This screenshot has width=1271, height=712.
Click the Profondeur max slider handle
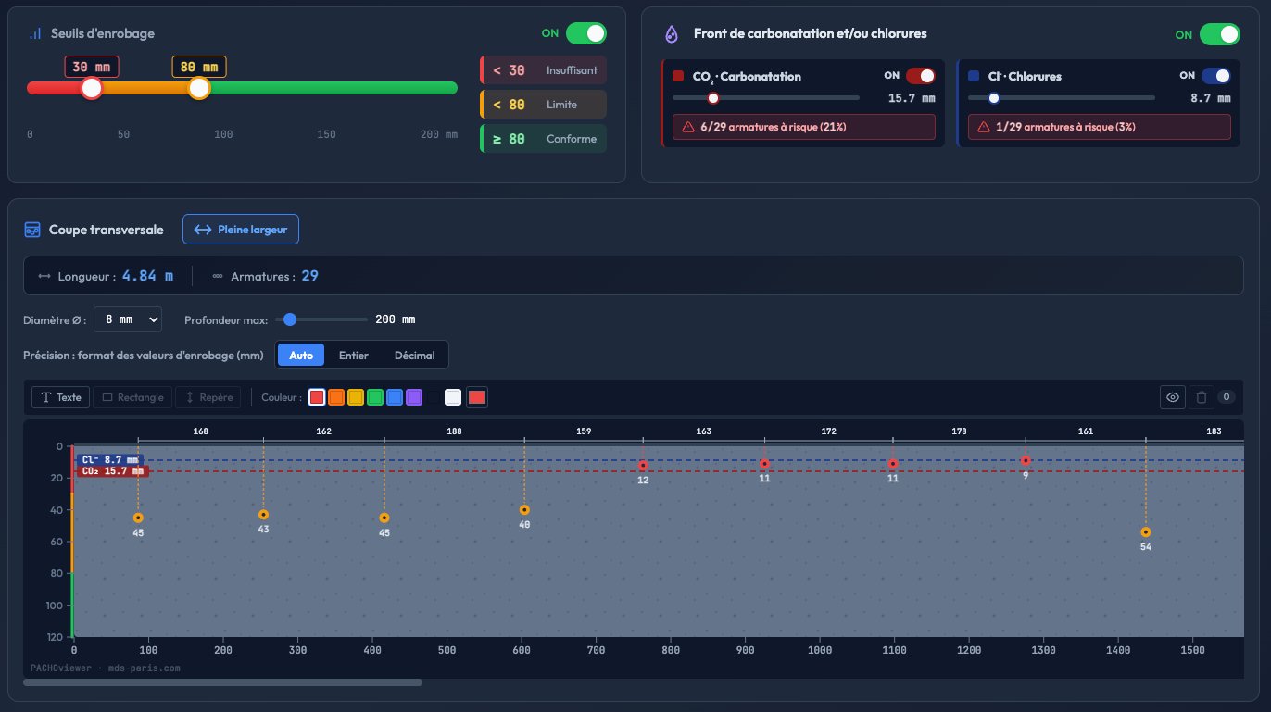tap(290, 319)
